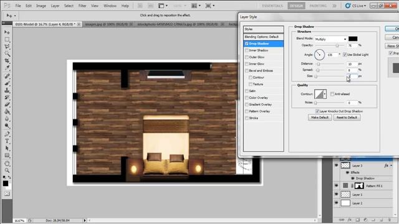This screenshot has width=399, height=224.
Task: Hide the Pattern Fill 1 layer
Action: [x=337, y=186]
